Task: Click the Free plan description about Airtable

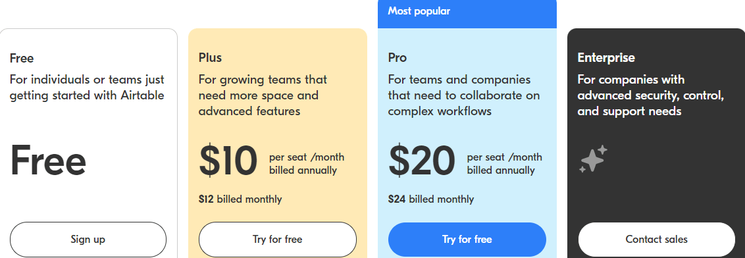Action: coord(87,88)
